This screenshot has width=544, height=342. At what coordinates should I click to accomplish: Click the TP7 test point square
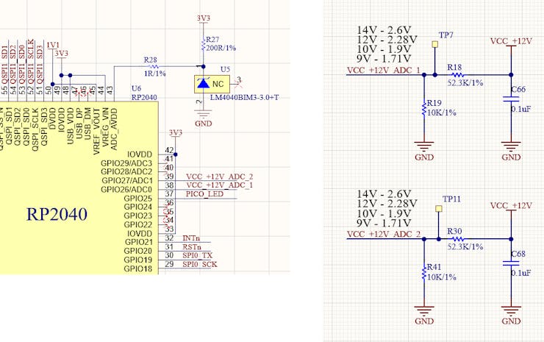tap(434, 45)
